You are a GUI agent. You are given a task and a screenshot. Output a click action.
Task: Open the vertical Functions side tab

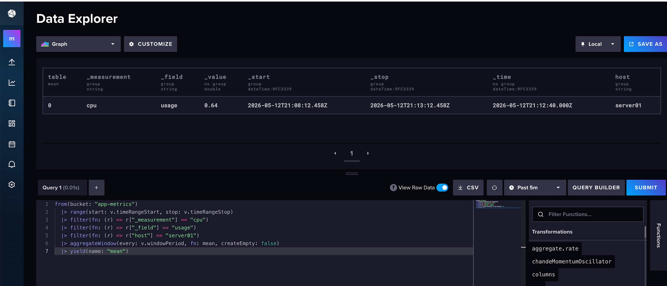[658, 235]
